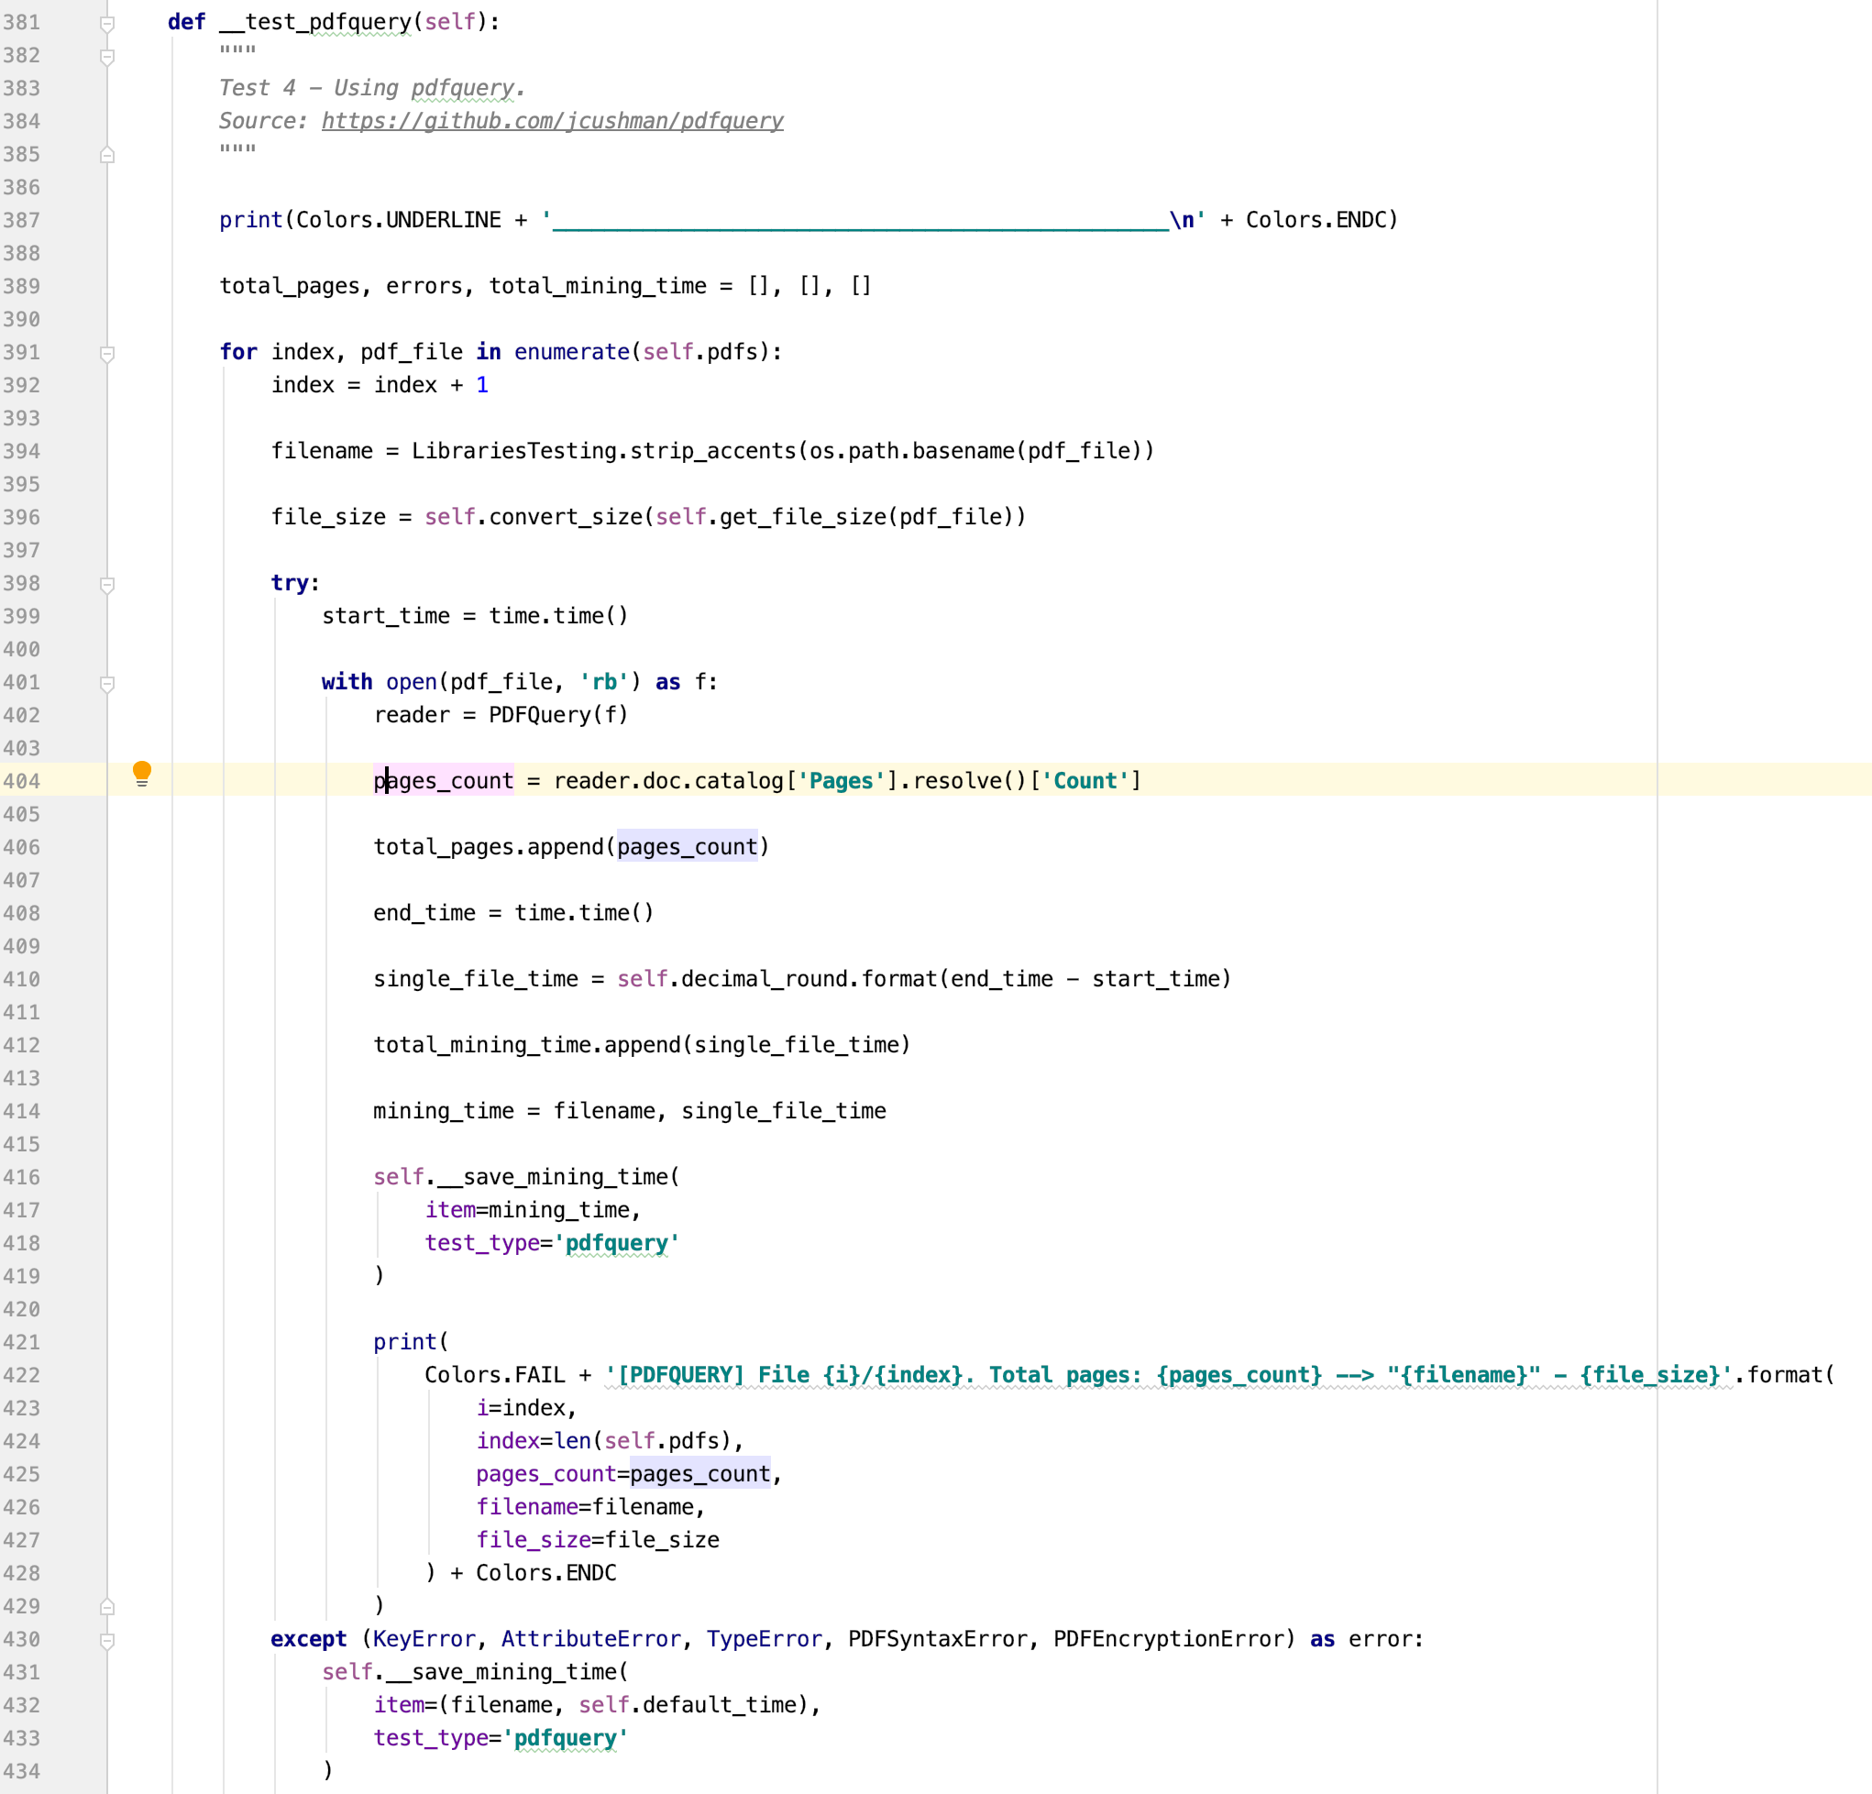
Task: Click the total_pages variable on line 389
Action: coord(289,286)
